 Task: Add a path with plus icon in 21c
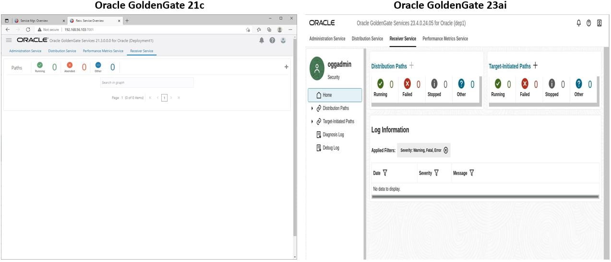pos(287,67)
